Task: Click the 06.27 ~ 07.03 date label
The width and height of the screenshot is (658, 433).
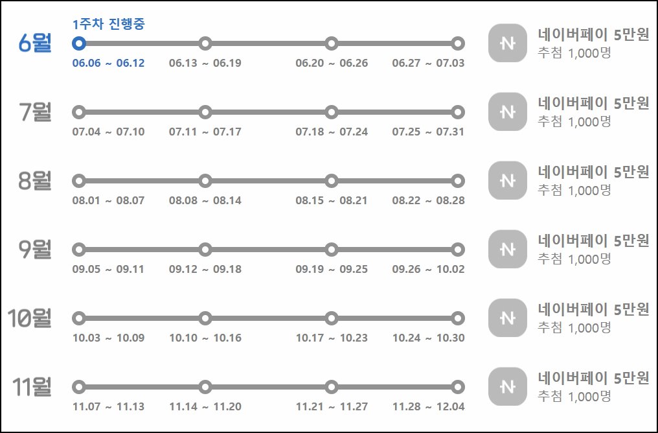Action: click(428, 63)
